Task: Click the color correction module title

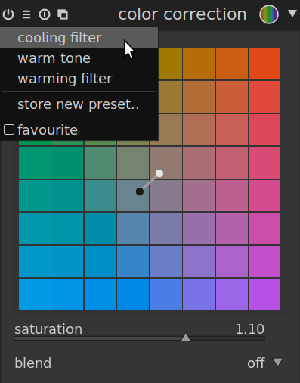Action: click(x=182, y=14)
